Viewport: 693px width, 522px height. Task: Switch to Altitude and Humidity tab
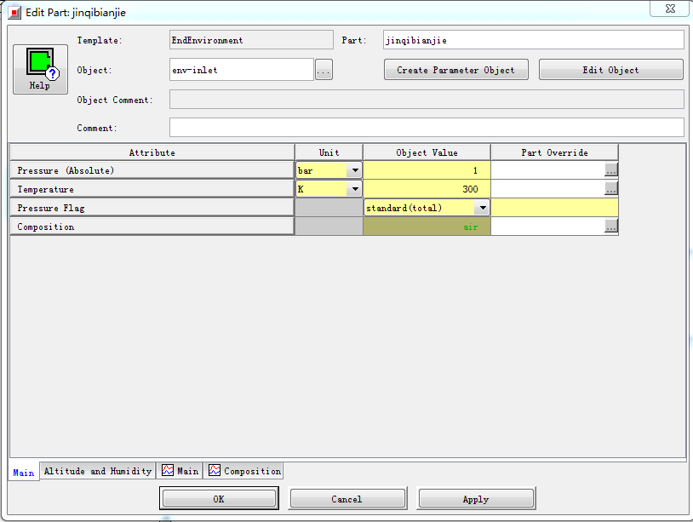[97, 471]
